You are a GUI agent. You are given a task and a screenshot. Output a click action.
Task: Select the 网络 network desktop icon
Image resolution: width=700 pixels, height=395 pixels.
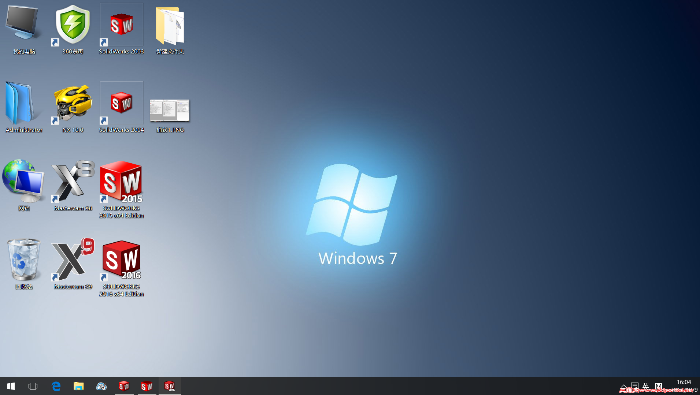(x=24, y=186)
